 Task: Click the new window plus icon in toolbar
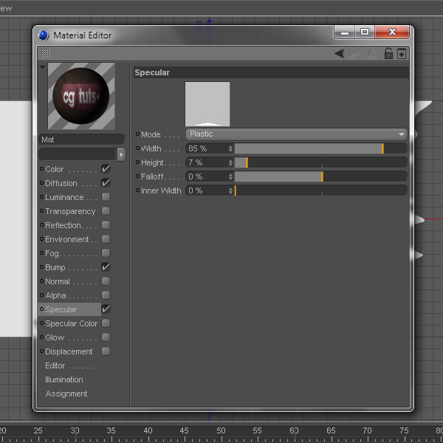402,53
